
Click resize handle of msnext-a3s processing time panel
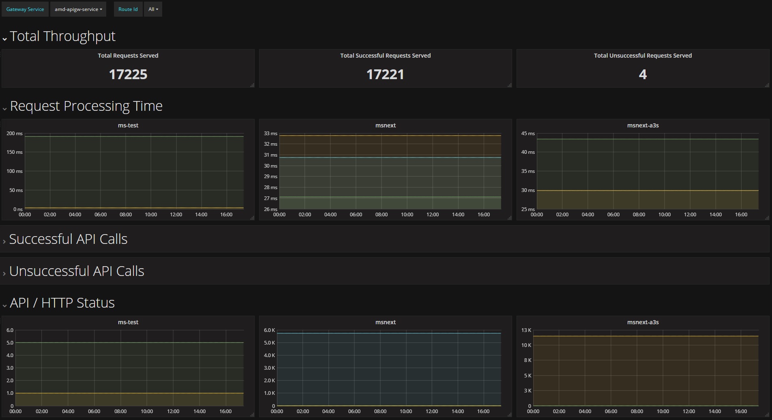tap(767, 218)
